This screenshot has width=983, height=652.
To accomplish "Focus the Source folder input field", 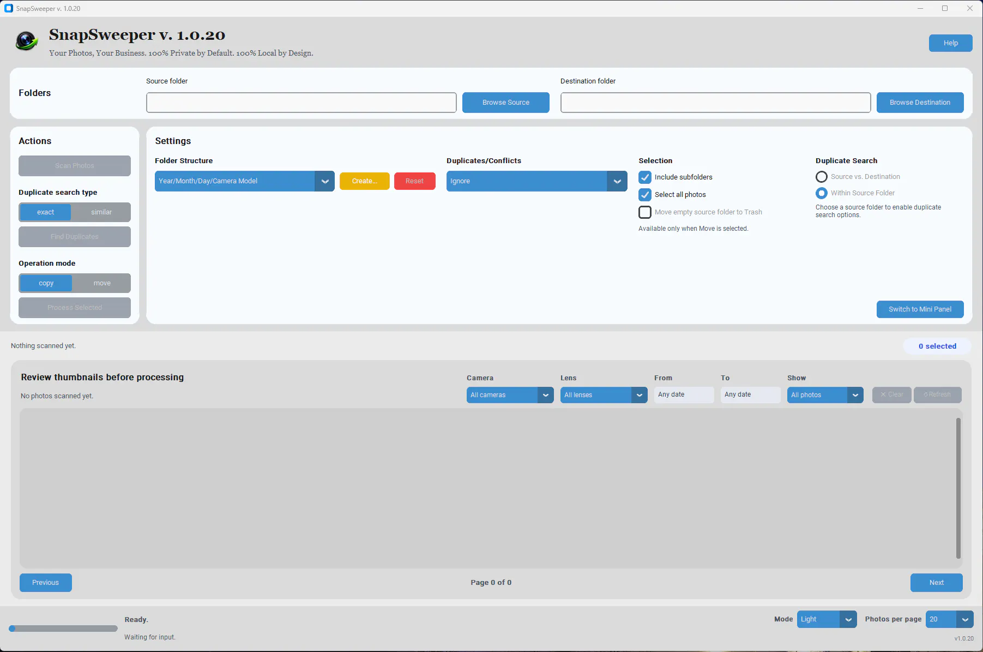I will tap(301, 103).
